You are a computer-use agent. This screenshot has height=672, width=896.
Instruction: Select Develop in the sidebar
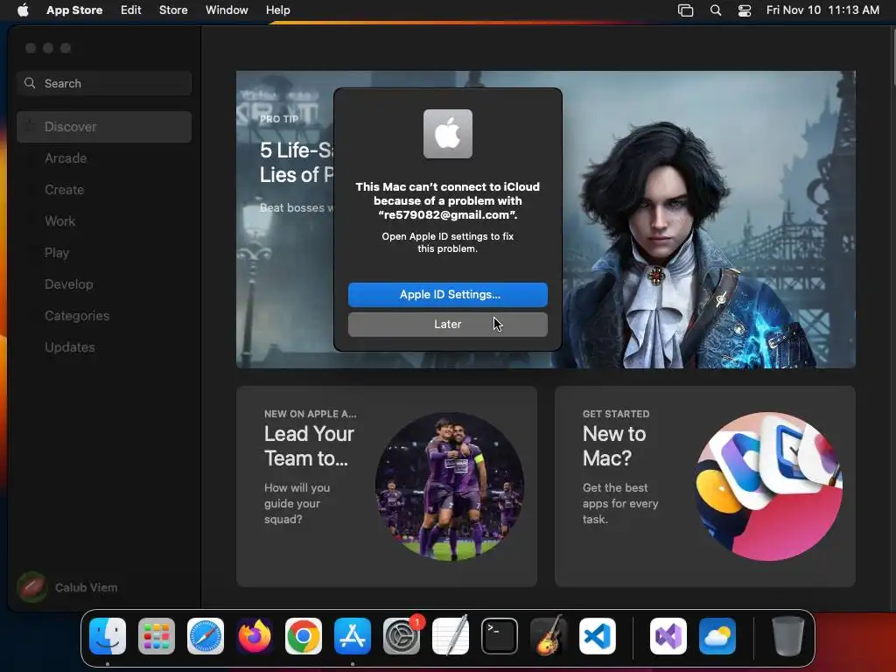point(104,284)
